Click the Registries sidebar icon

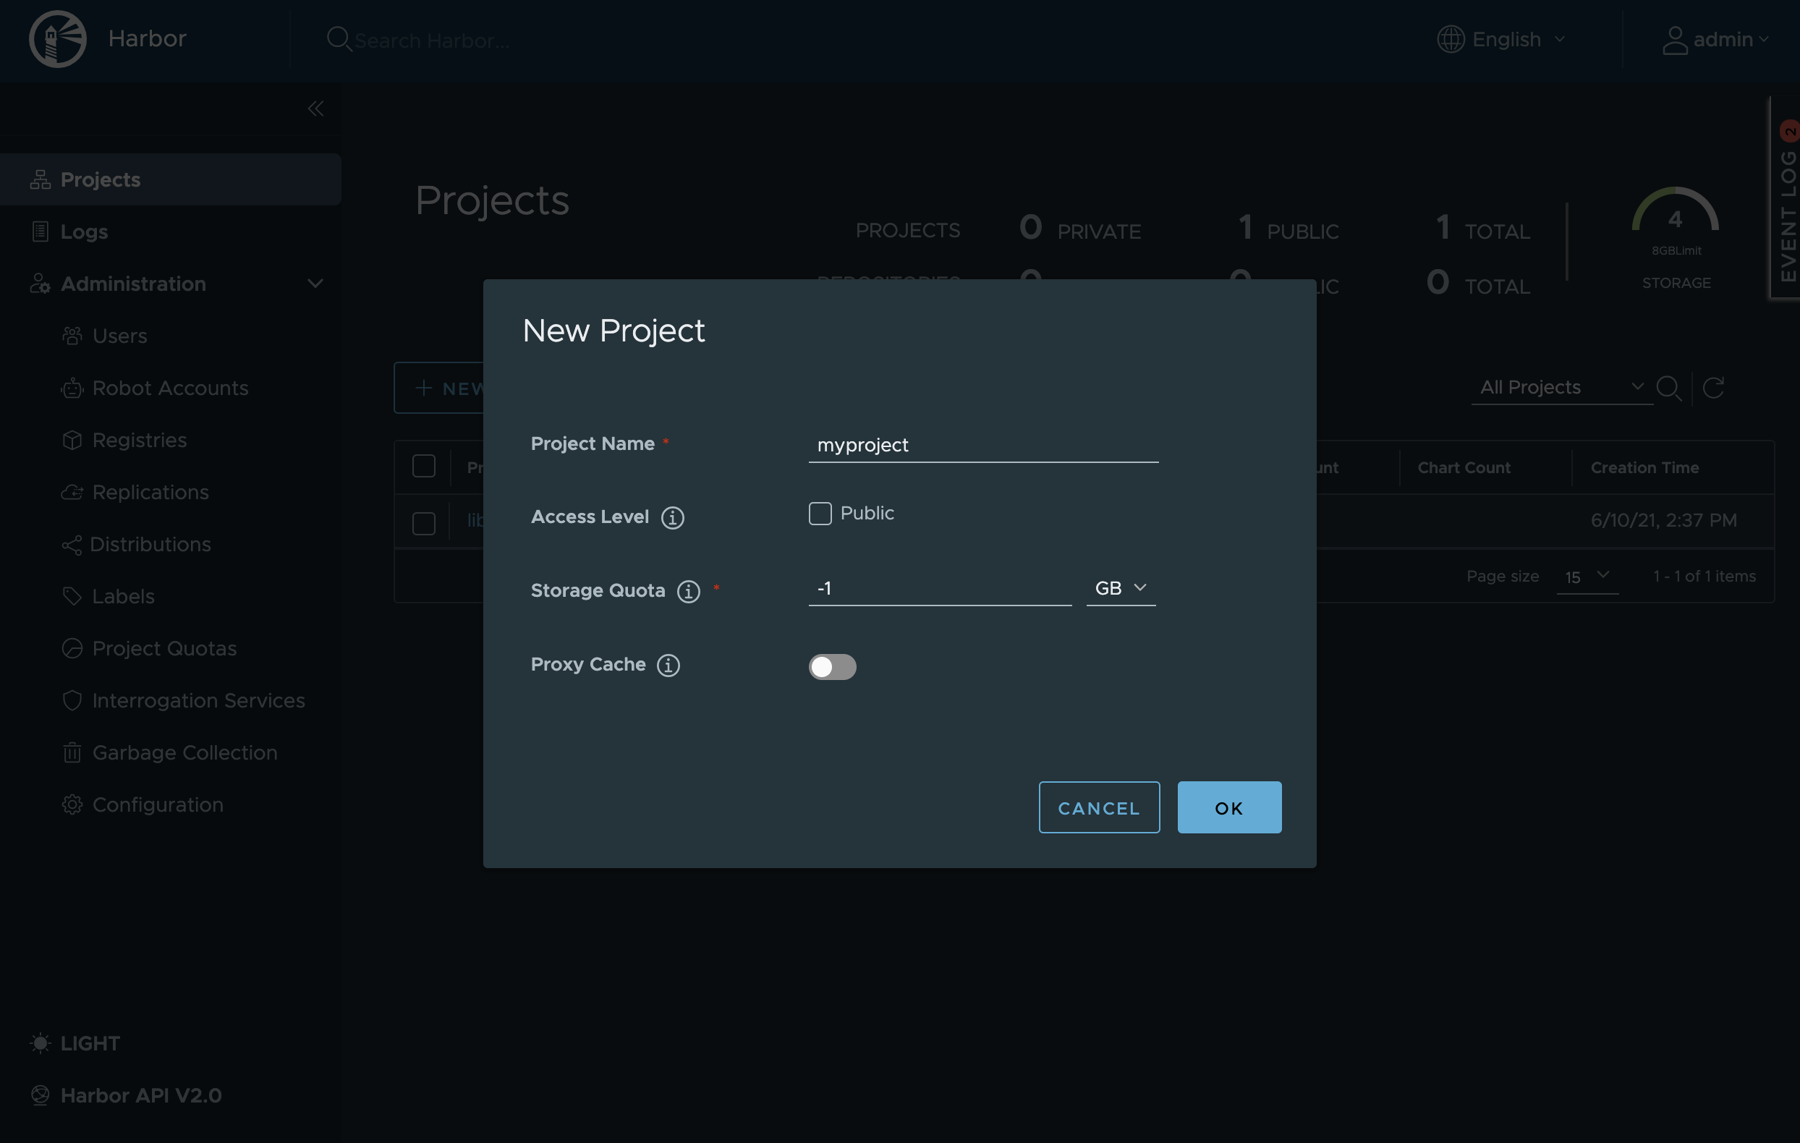click(x=72, y=440)
